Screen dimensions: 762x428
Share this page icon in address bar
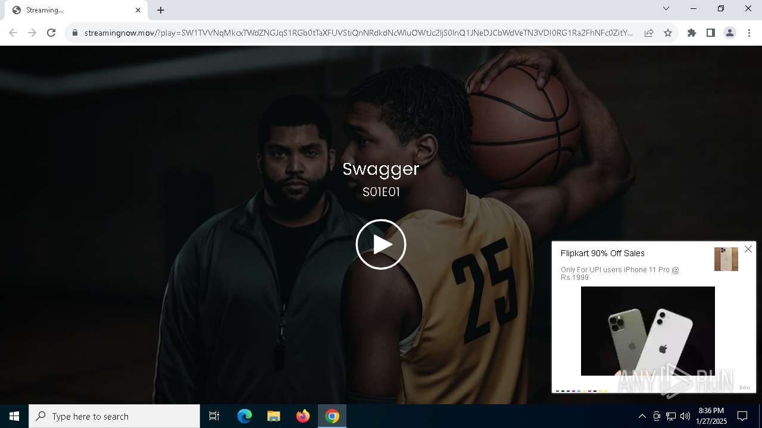point(649,33)
